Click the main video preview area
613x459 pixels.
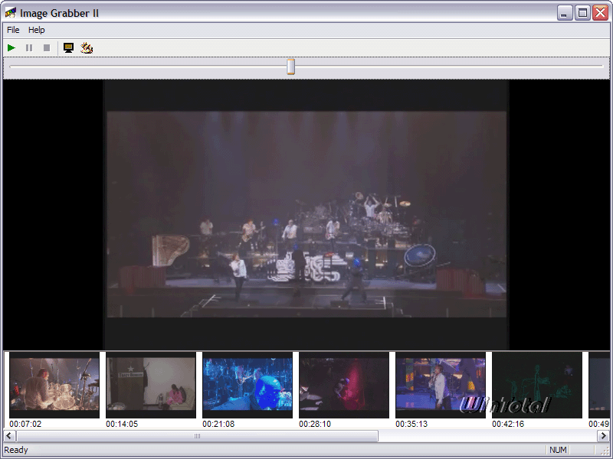point(306,215)
